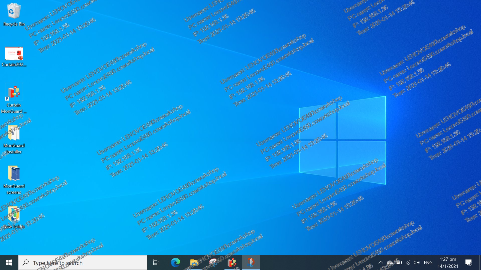Open the volume control in system tray
Viewport: 481px width, 270px height.
[x=417, y=262]
